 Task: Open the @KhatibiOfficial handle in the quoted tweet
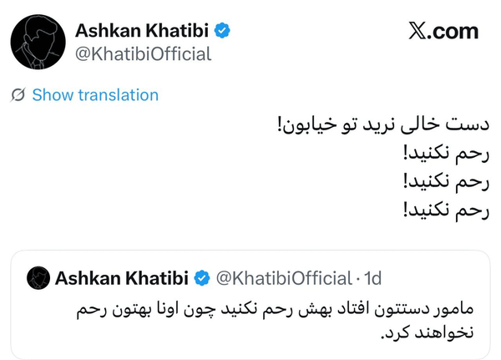pos(284,277)
